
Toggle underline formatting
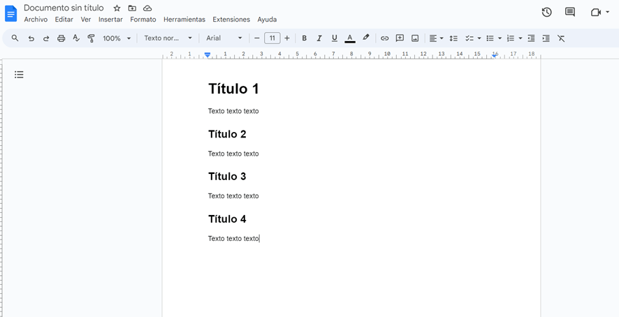click(334, 38)
